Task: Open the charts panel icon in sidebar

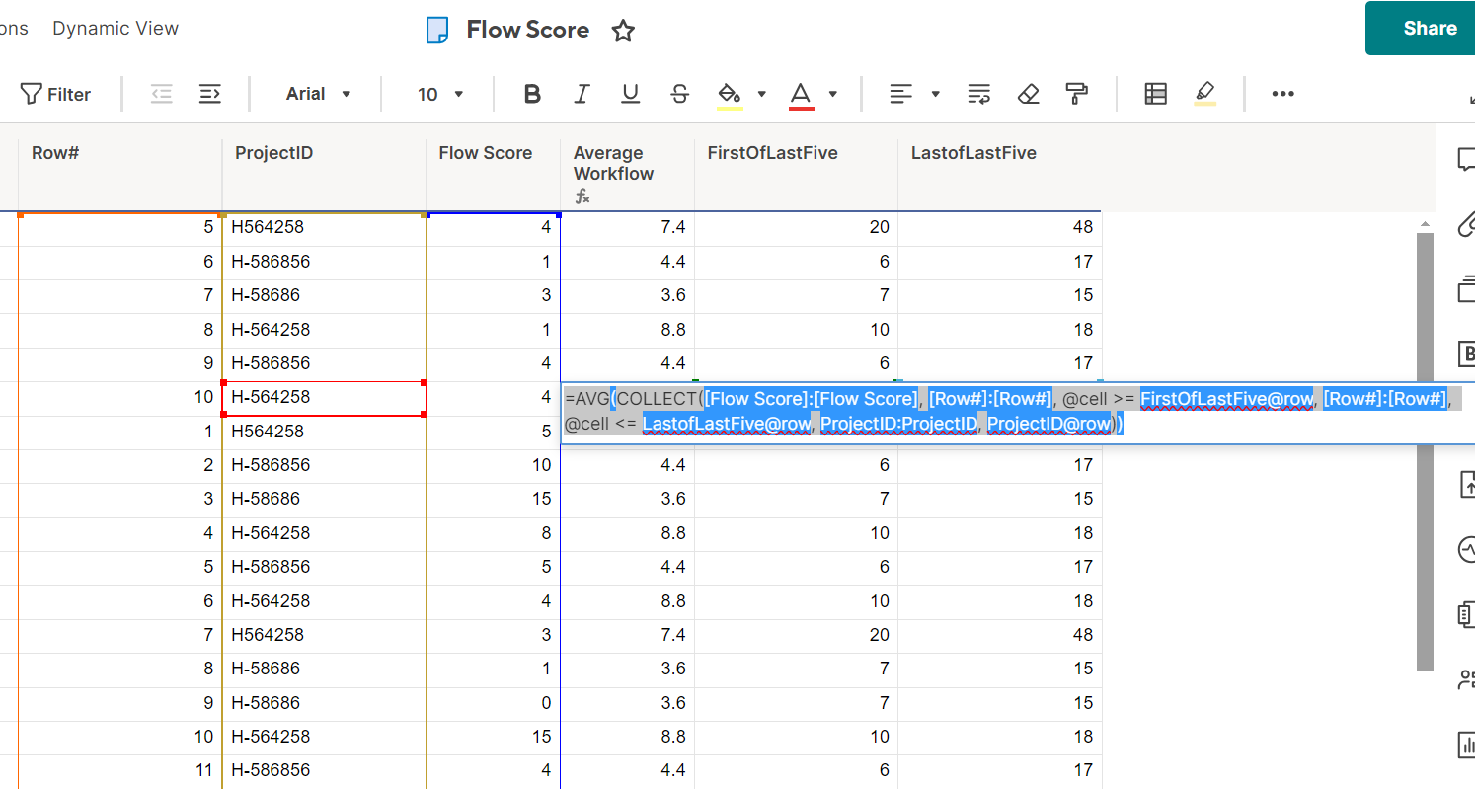Action: (x=1465, y=745)
